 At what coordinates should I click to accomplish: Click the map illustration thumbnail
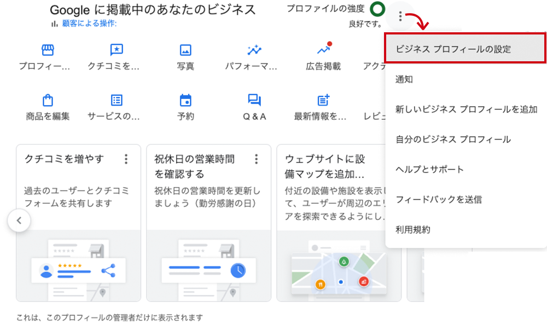pyautogui.click(x=339, y=266)
